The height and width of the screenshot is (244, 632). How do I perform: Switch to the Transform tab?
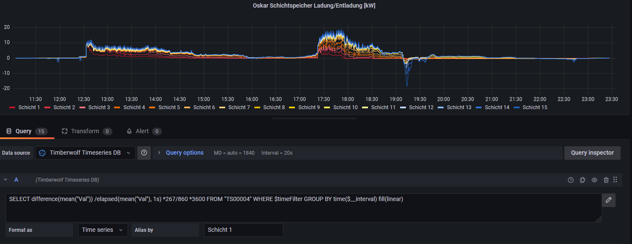[x=84, y=131]
